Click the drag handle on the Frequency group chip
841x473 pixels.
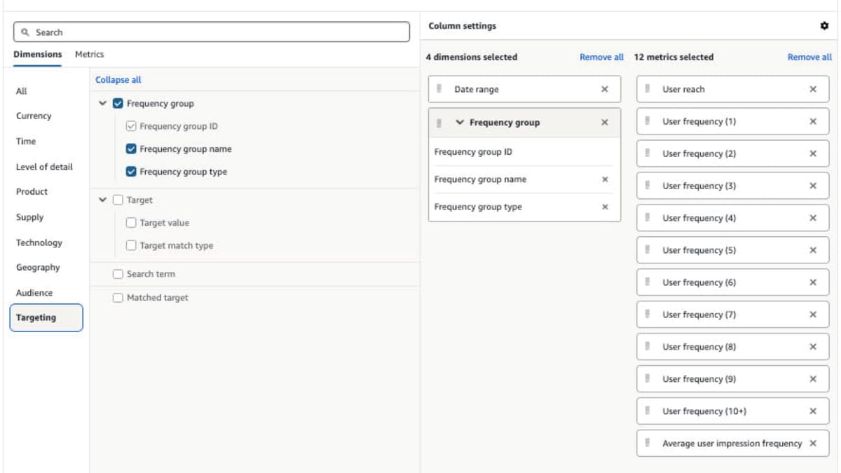[438, 122]
